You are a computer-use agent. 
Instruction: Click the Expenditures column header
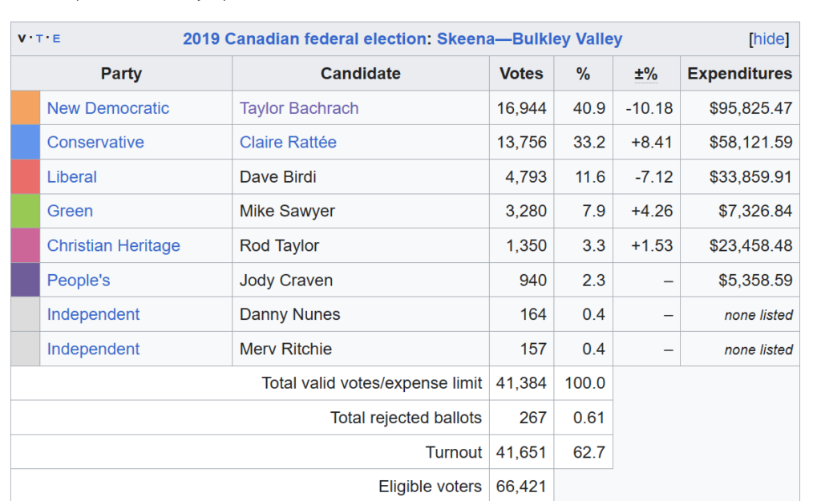pyautogui.click(x=739, y=74)
